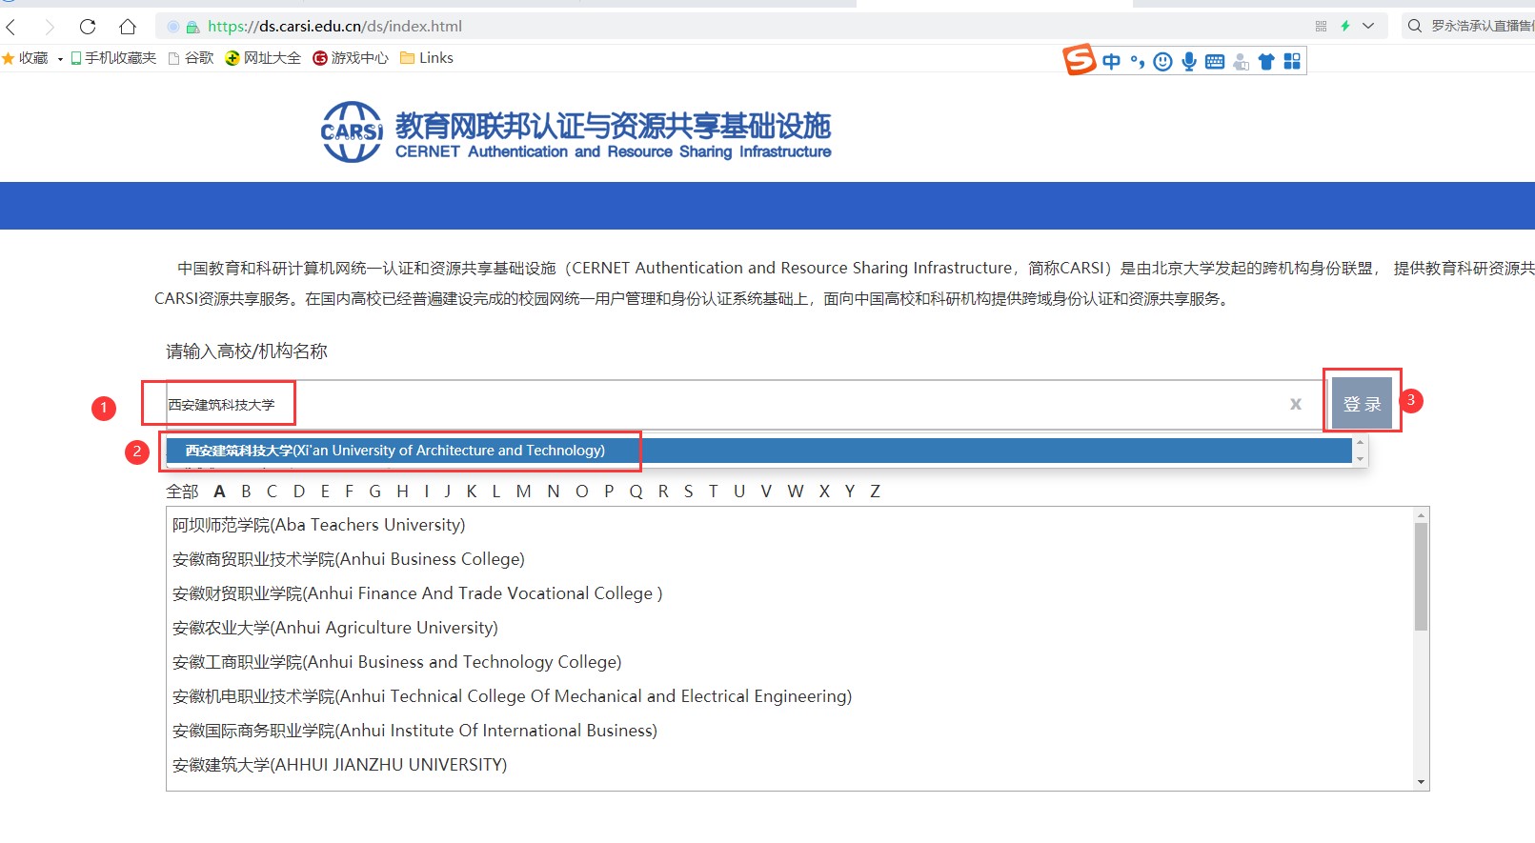
Task: Open Sogou soft keyboard icon
Action: [1215, 62]
